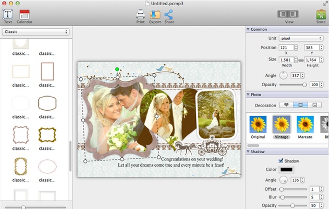
Task: Adjust the Common Opacity slider
Action: pos(293,85)
